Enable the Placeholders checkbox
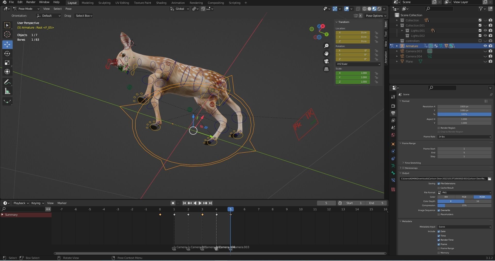The width and height of the screenshot is (495, 261). (439, 214)
